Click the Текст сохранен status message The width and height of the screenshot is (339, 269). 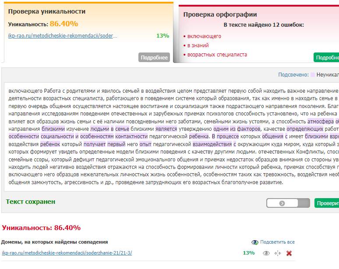(x=31, y=202)
